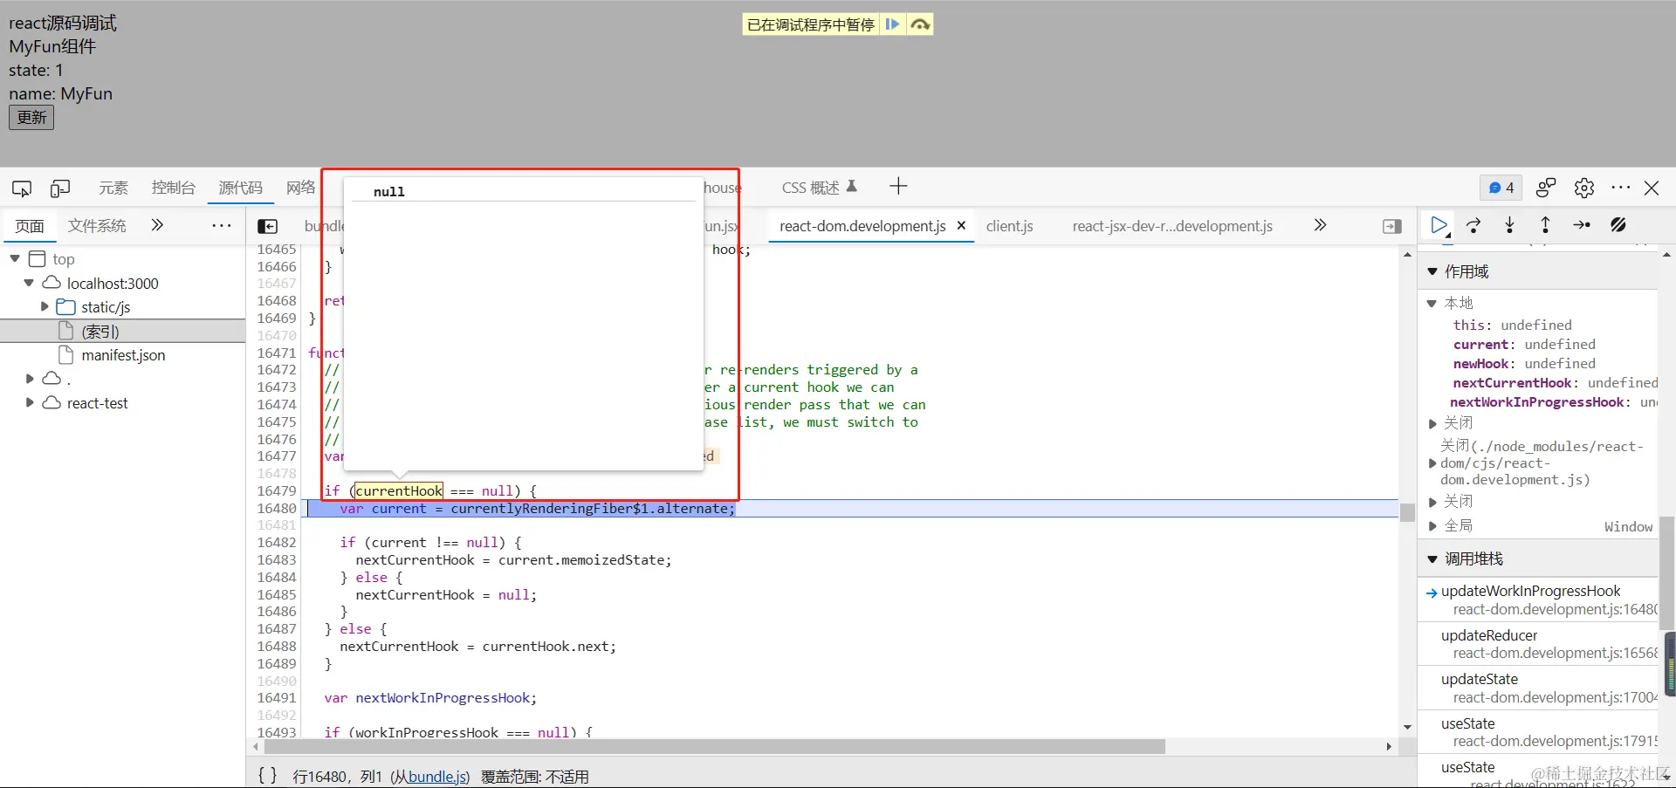Expand the static/js folder
The image size is (1676, 788).
45,306
